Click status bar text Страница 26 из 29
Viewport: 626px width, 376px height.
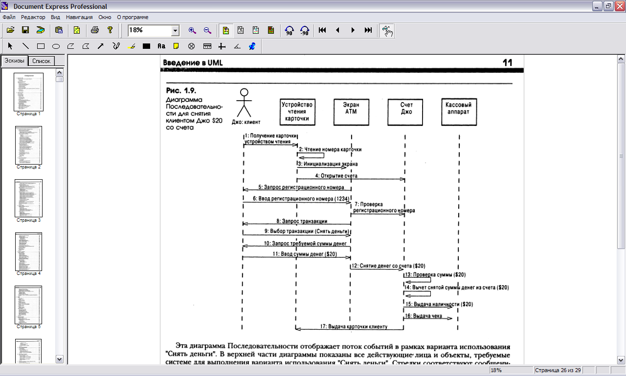[558, 371]
